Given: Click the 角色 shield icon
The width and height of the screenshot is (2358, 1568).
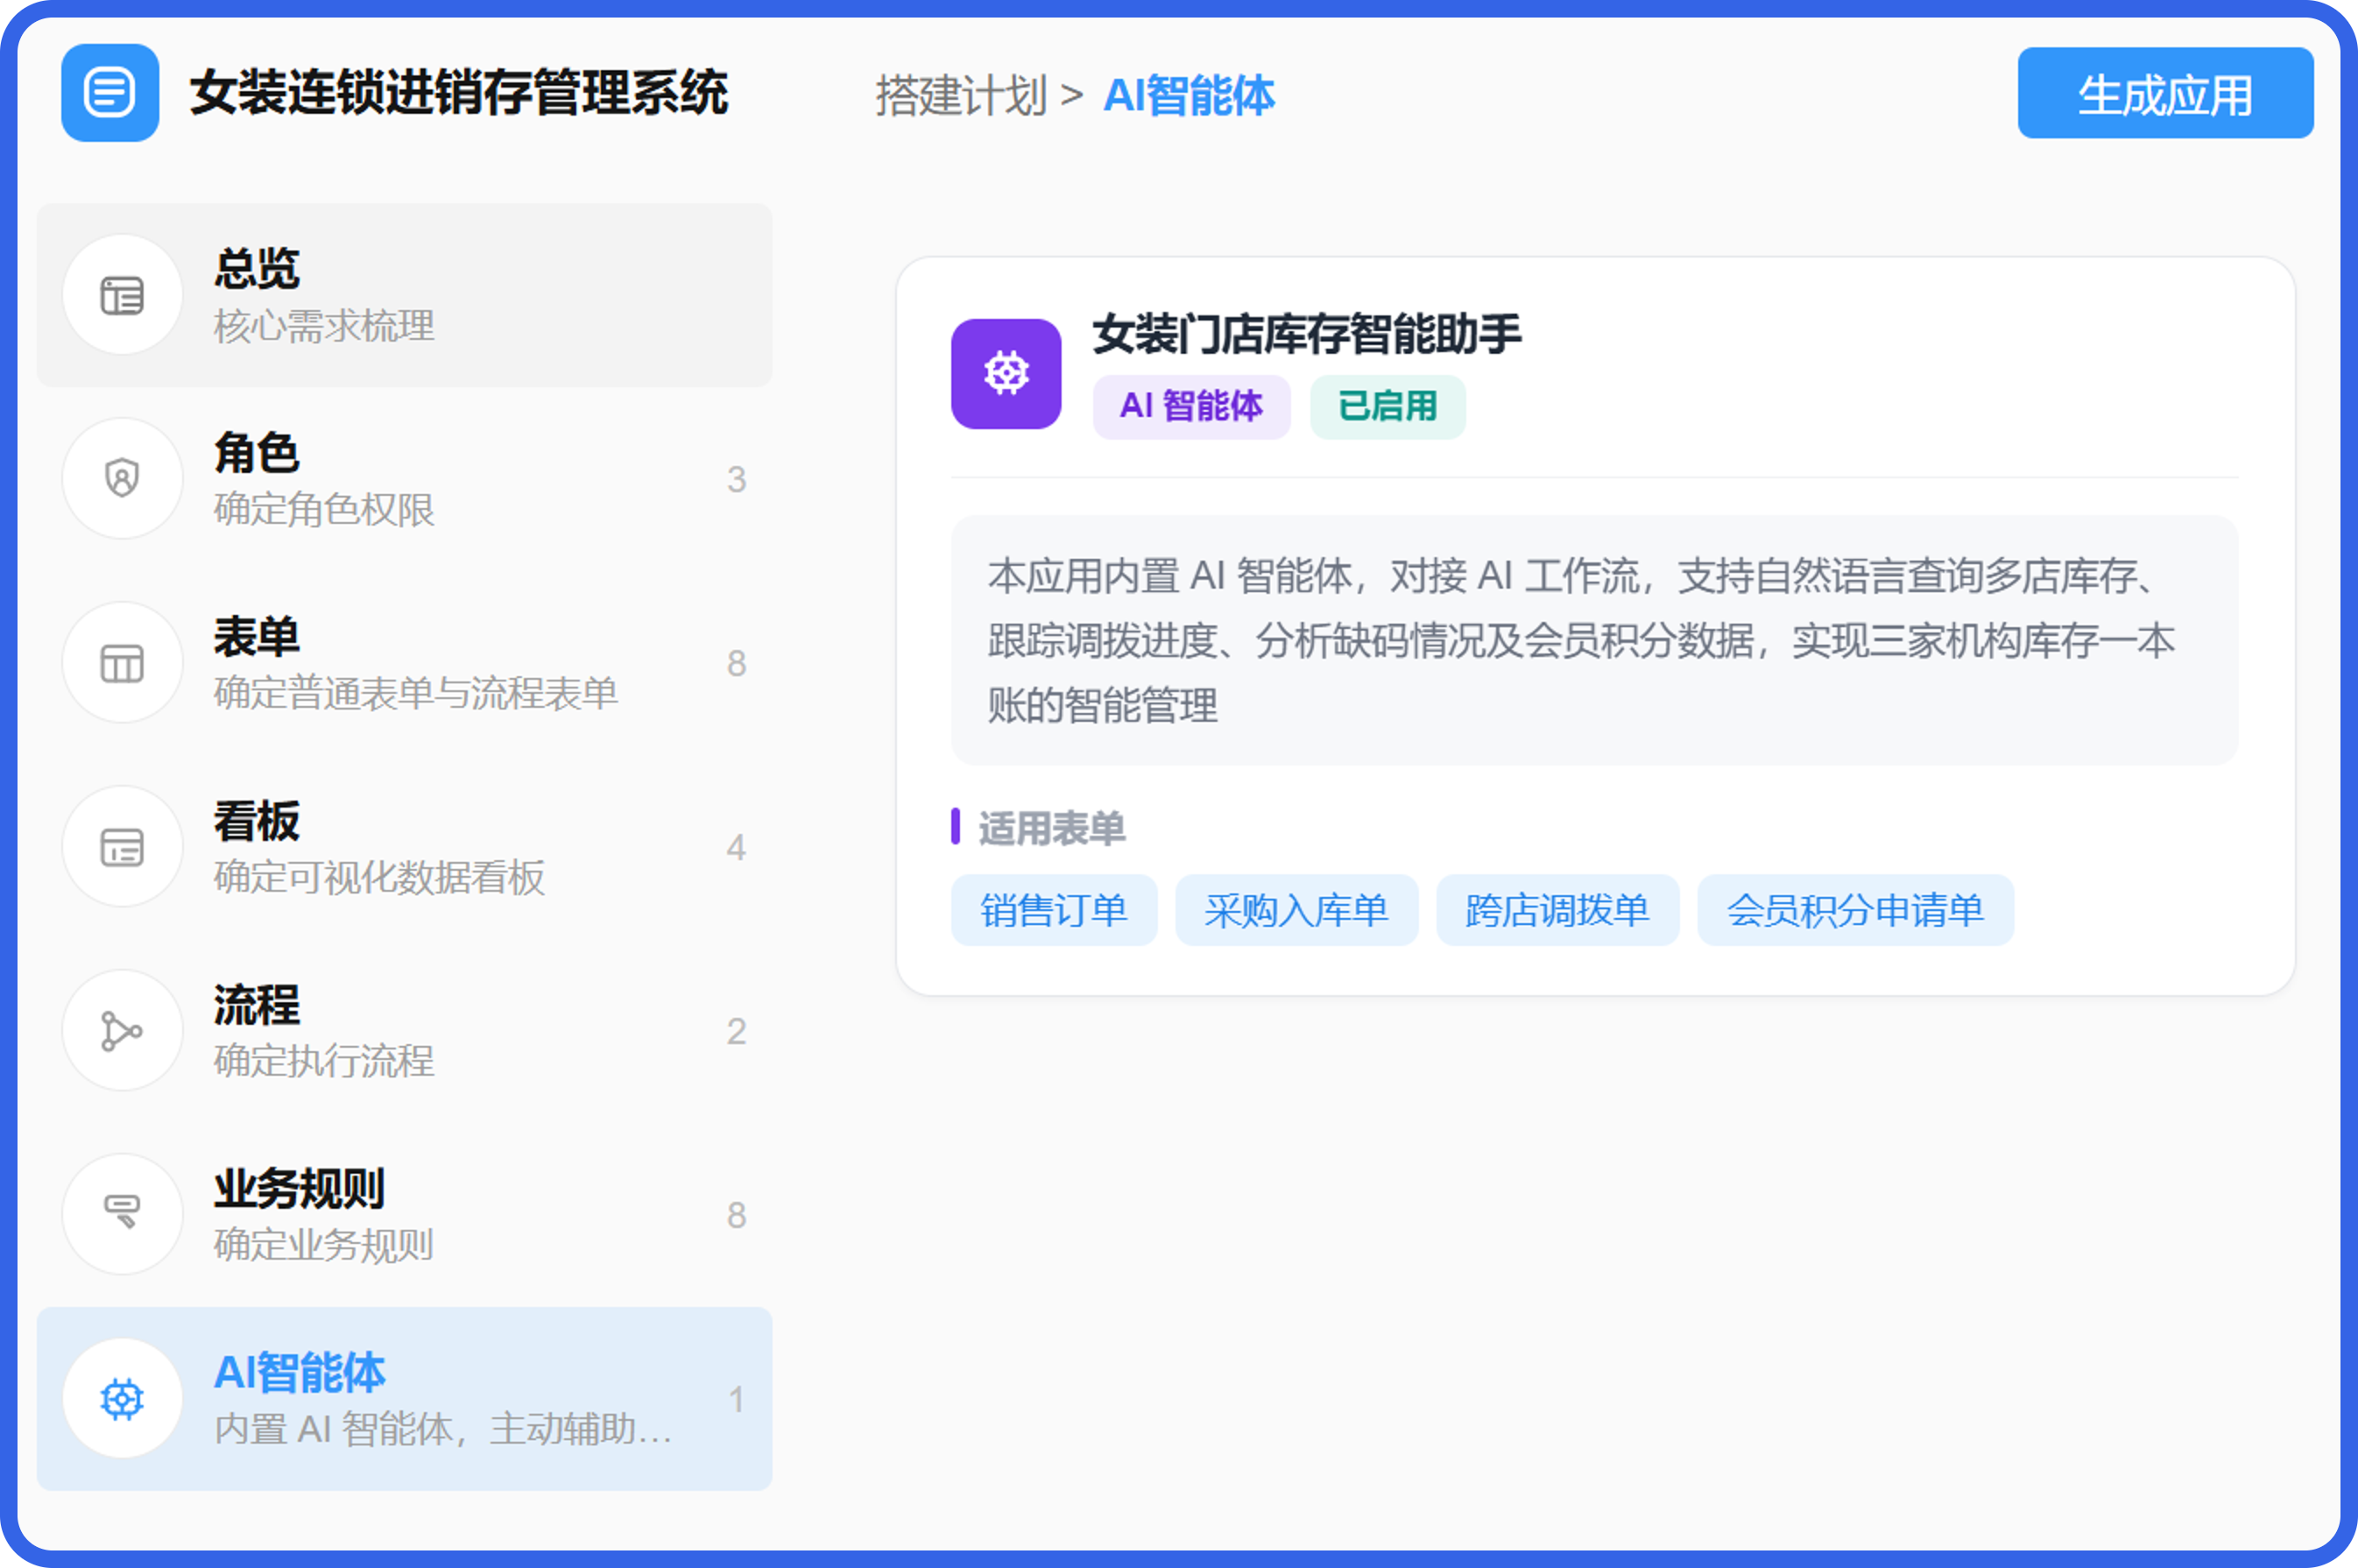Looking at the screenshot, I should [122, 479].
